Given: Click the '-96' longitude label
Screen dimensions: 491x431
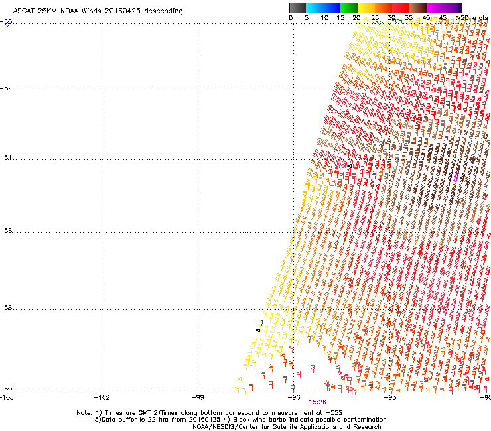Looking at the screenshot, I should (x=294, y=397).
